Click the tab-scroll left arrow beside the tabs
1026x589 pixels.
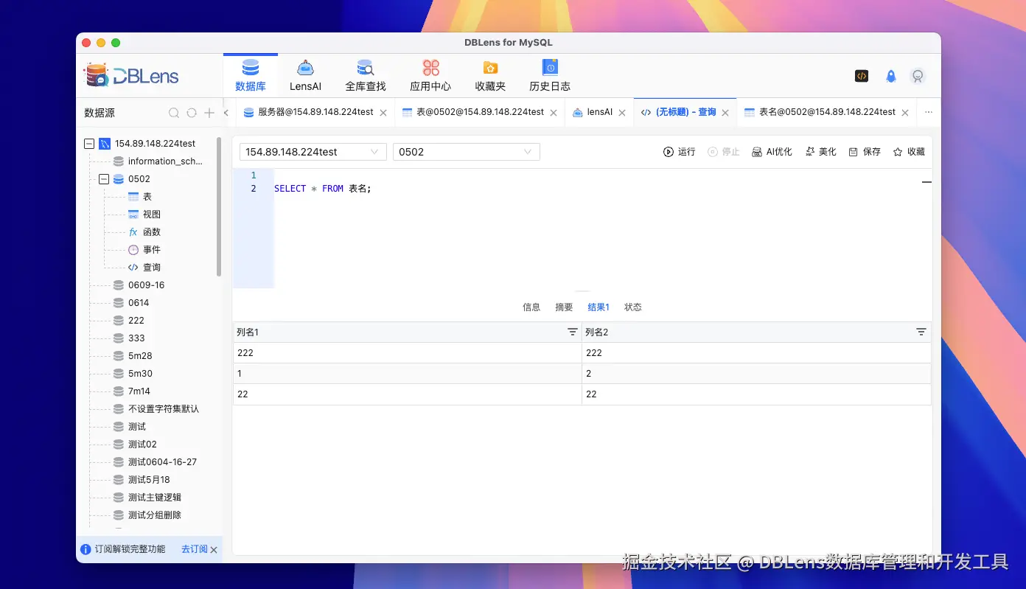click(226, 113)
